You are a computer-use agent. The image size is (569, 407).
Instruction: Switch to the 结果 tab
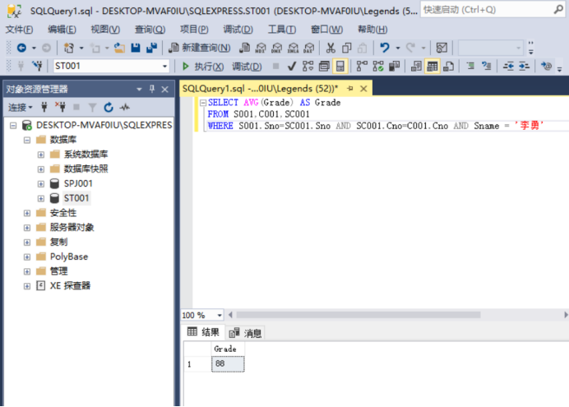(x=203, y=331)
